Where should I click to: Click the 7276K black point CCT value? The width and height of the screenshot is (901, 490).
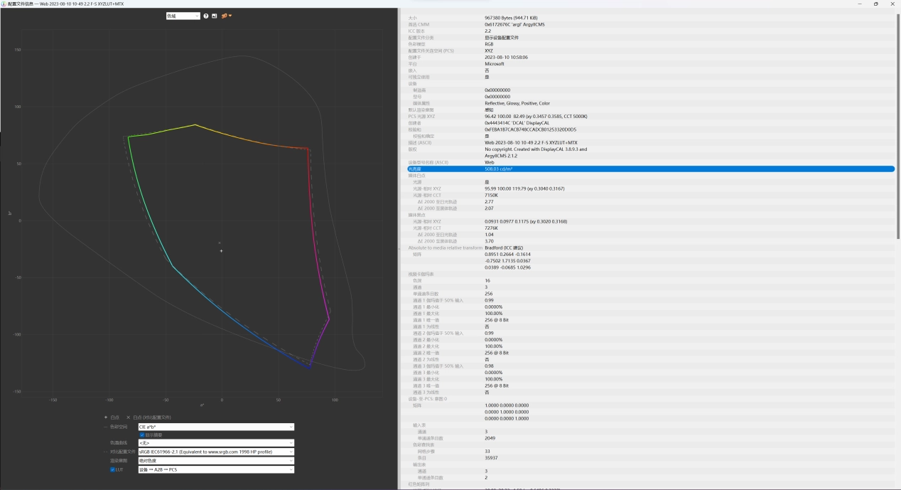(x=492, y=228)
